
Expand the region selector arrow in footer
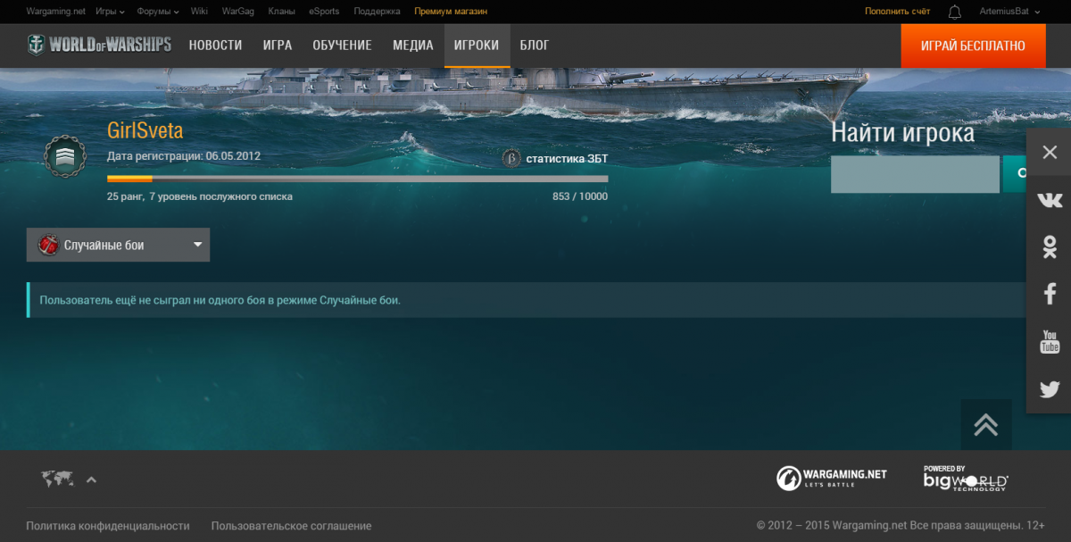tap(91, 479)
